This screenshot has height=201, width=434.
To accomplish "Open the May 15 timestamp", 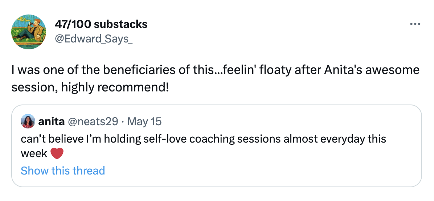I will (144, 121).
